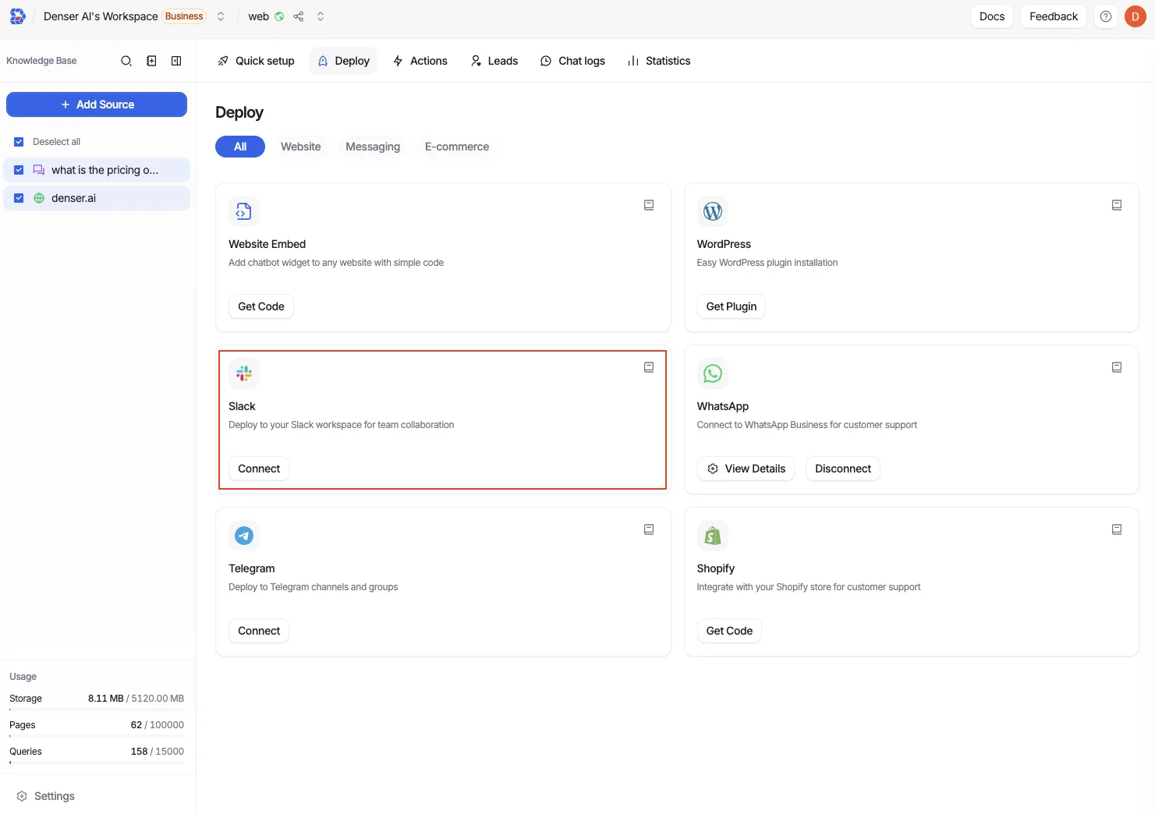Search the Knowledge Base via magnifier icon

click(x=126, y=61)
